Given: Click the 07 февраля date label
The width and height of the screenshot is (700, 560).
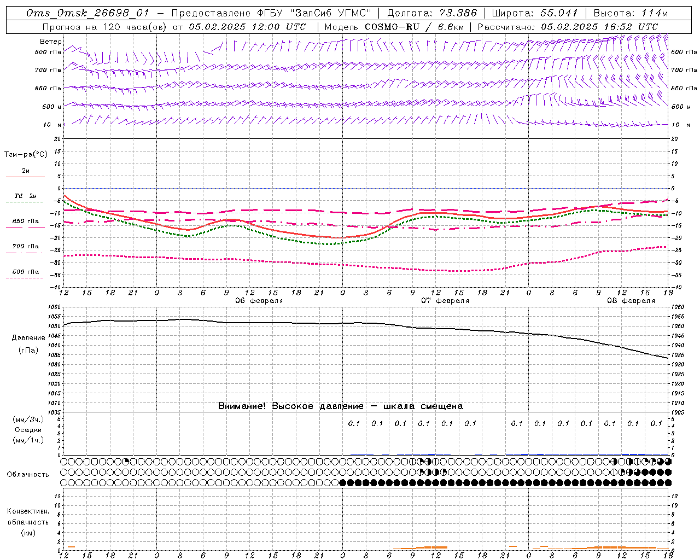Looking at the screenshot, I should click(445, 301).
